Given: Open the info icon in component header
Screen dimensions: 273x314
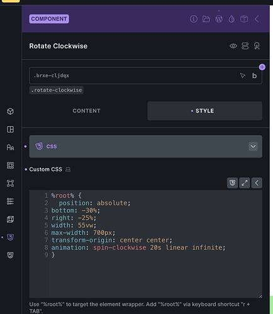Looking at the screenshot, I should pos(194,19).
